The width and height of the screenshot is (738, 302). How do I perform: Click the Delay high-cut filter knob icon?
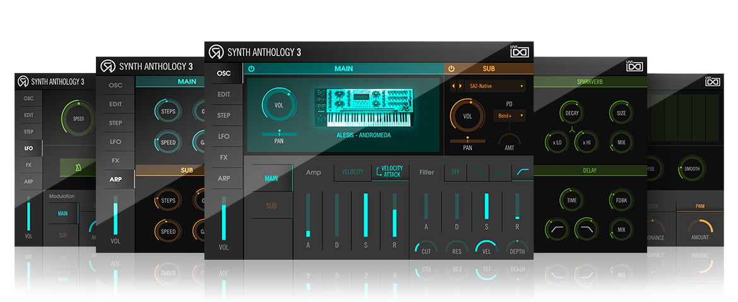[586, 229]
